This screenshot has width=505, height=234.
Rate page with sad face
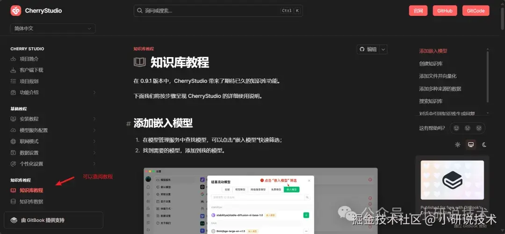[479, 128]
